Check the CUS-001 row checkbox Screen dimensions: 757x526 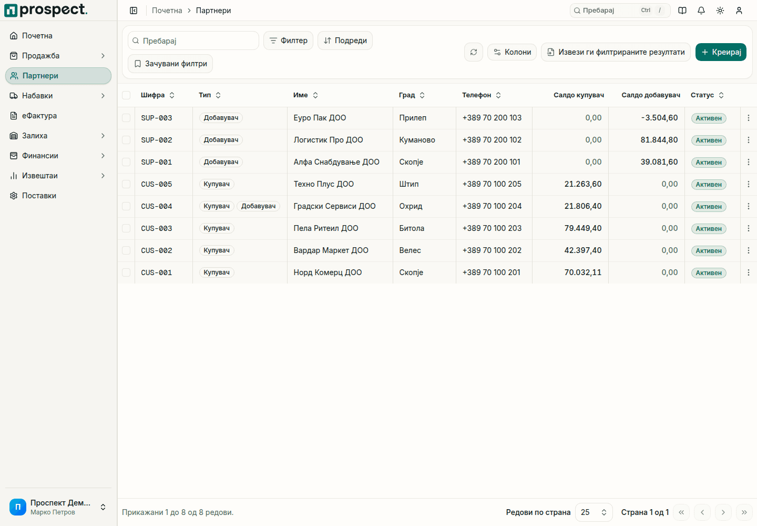pos(126,272)
